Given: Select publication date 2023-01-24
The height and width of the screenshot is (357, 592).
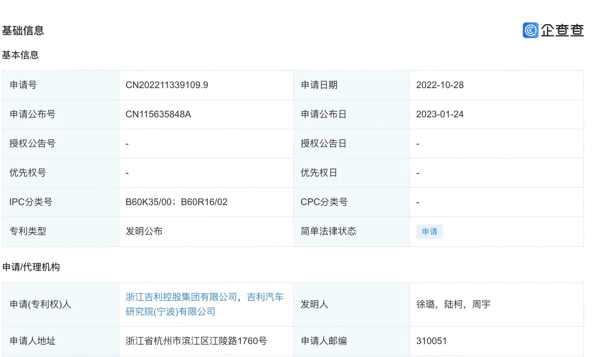Looking at the screenshot, I should click(440, 114).
